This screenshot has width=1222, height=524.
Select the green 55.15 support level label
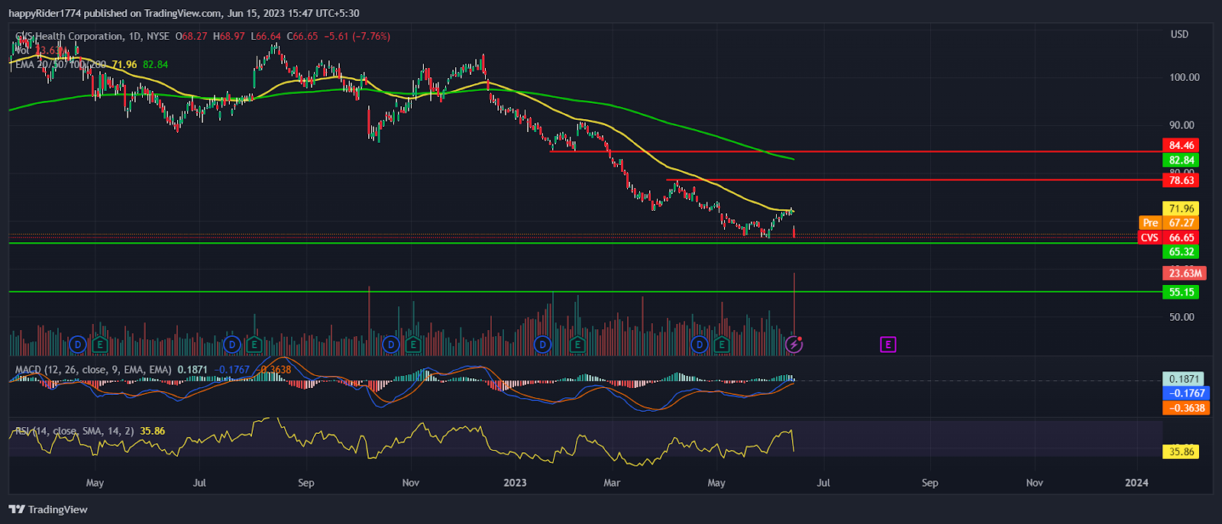click(1181, 293)
